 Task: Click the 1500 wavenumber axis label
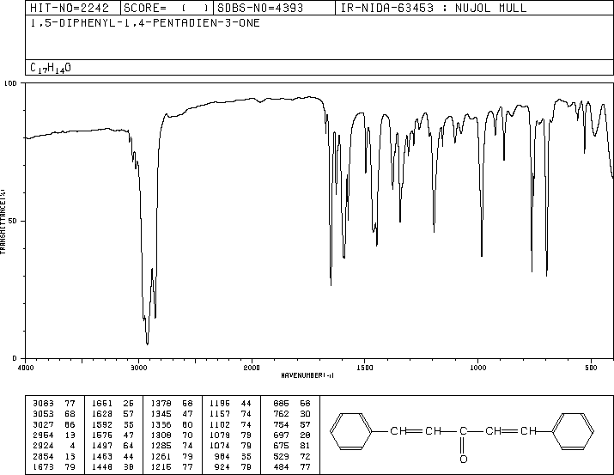click(365, 368)
